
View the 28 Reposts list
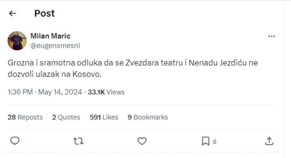(25, 117)
